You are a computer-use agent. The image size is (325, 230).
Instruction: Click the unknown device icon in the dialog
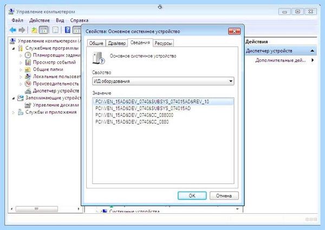pyautogui.click(x=99, y=58)
